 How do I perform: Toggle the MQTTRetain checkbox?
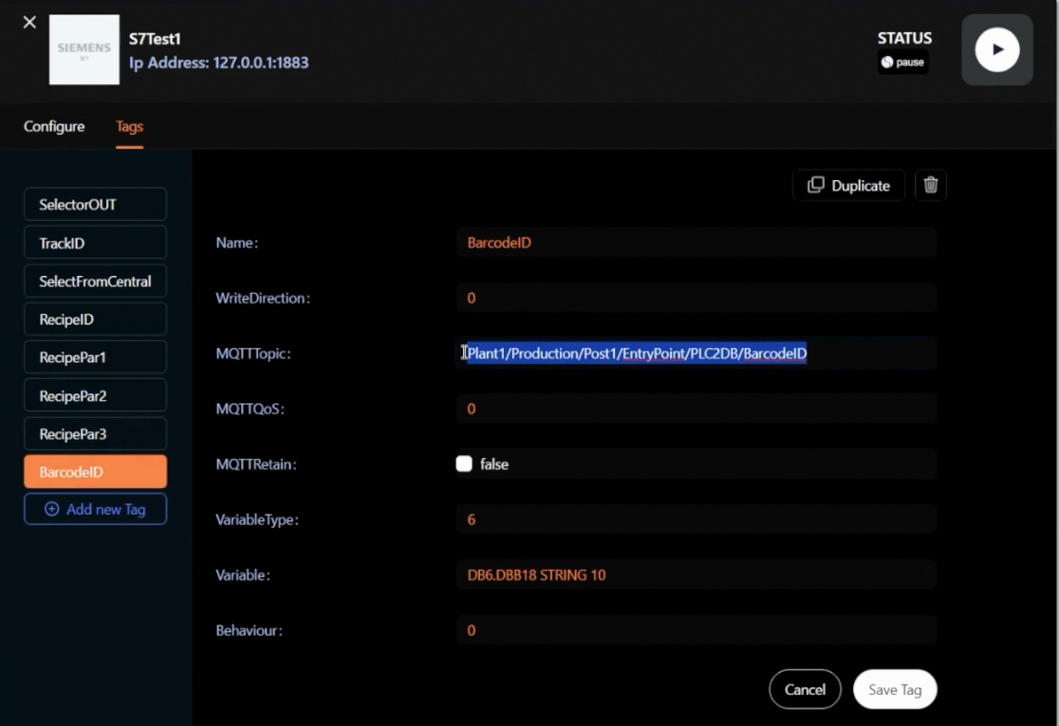pos(464,464)
